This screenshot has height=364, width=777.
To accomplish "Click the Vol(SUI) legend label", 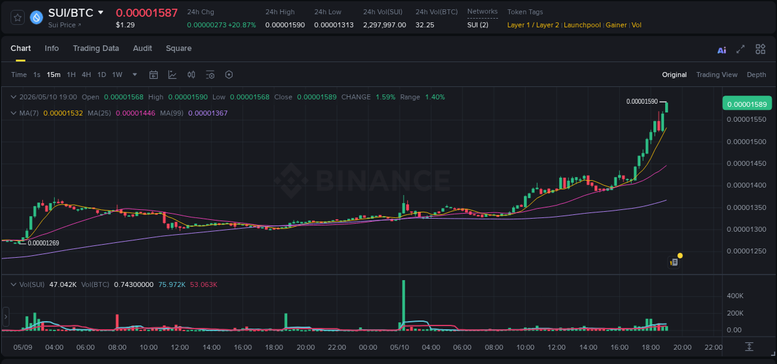I will [32, 284].
